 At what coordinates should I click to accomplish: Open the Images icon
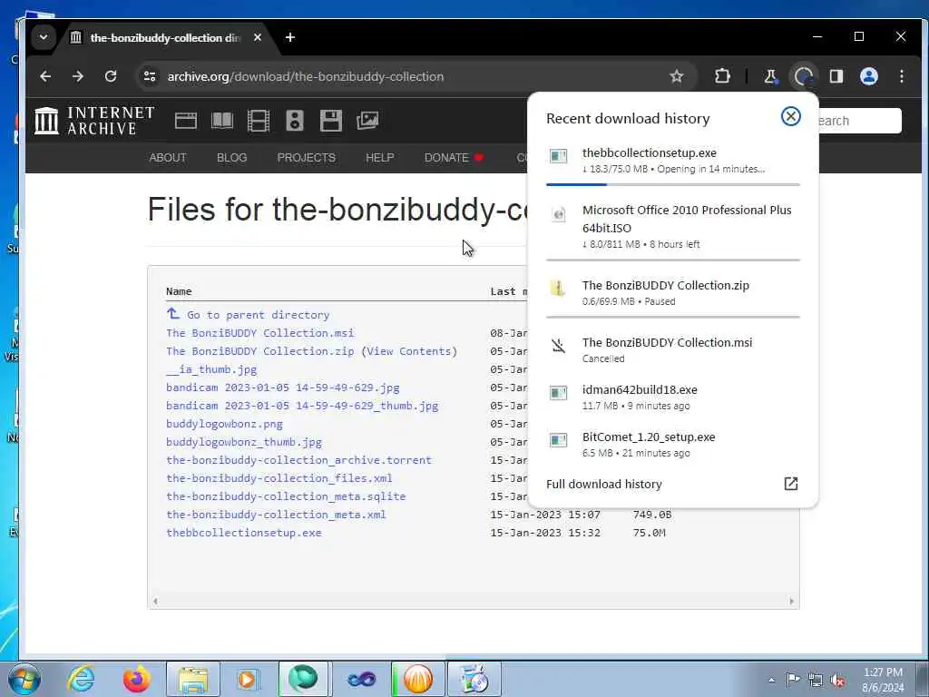point(367,121)
